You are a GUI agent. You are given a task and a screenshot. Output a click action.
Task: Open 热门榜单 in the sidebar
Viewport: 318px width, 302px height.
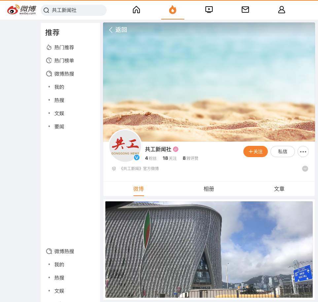(64, 61)
